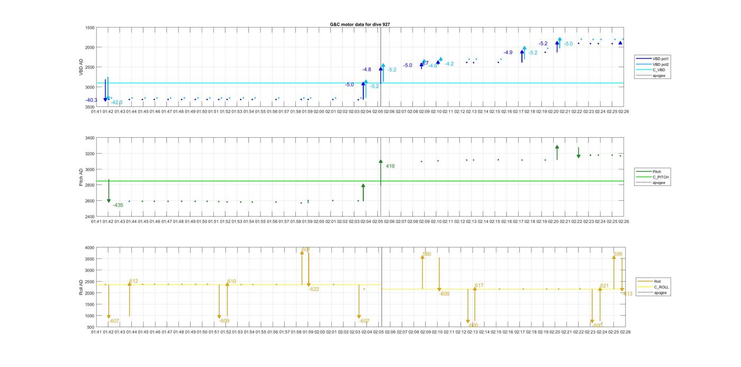Click the '-4.9' VBD data label
Image resolution: width=741 pixels, height=367 pixels.
click(x=508, y=52)
